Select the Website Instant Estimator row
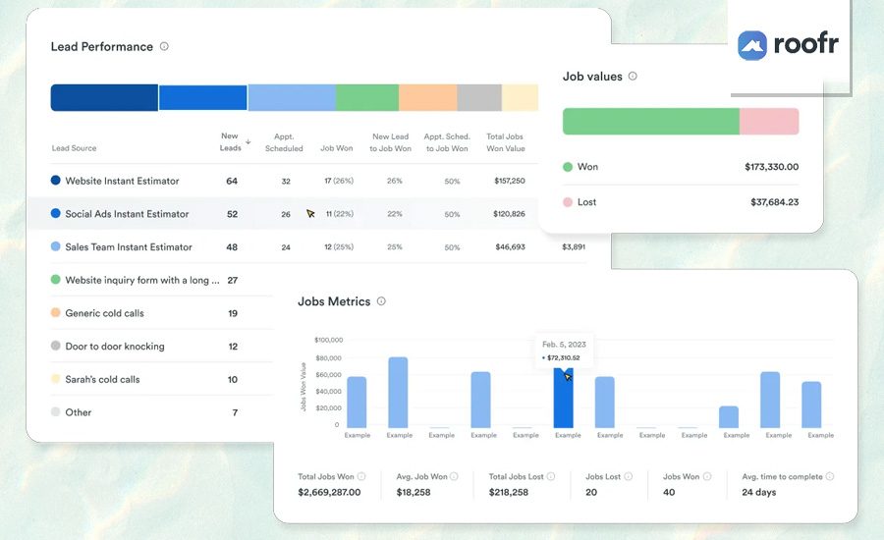Screen dimensions: 884x540 coord(288,181)
